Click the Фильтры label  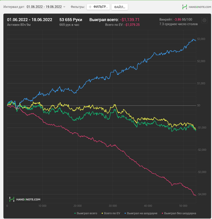coord(78,7)
